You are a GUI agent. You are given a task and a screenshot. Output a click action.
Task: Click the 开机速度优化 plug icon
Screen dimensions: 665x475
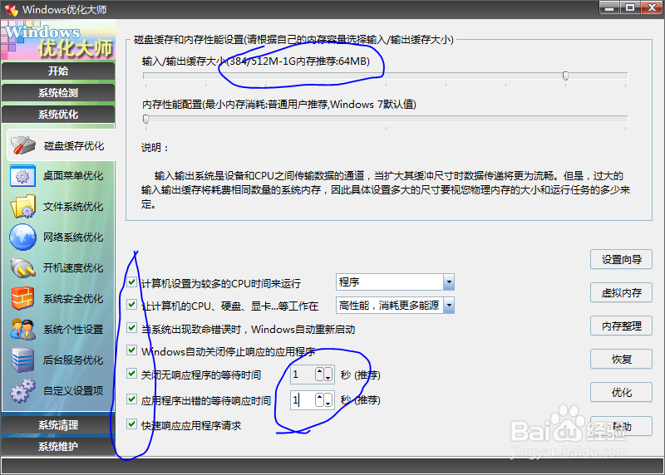(x=23, y=267)
